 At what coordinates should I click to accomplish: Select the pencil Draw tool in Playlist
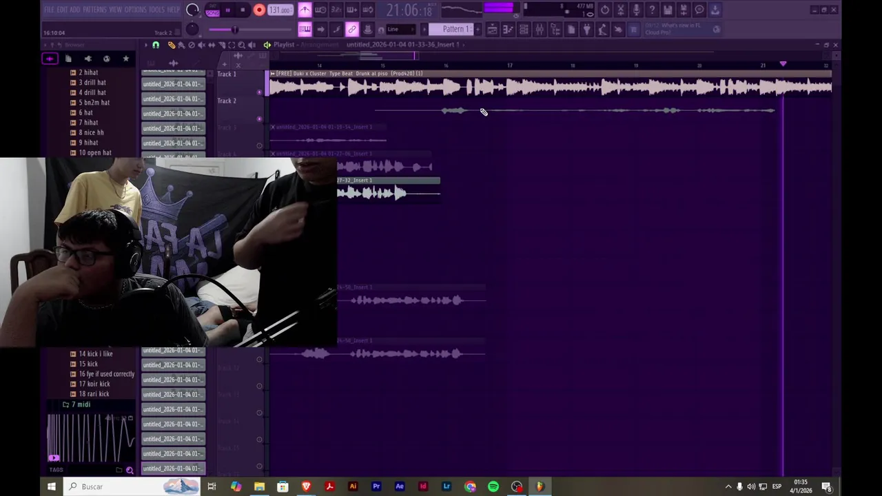coord(172,45)
